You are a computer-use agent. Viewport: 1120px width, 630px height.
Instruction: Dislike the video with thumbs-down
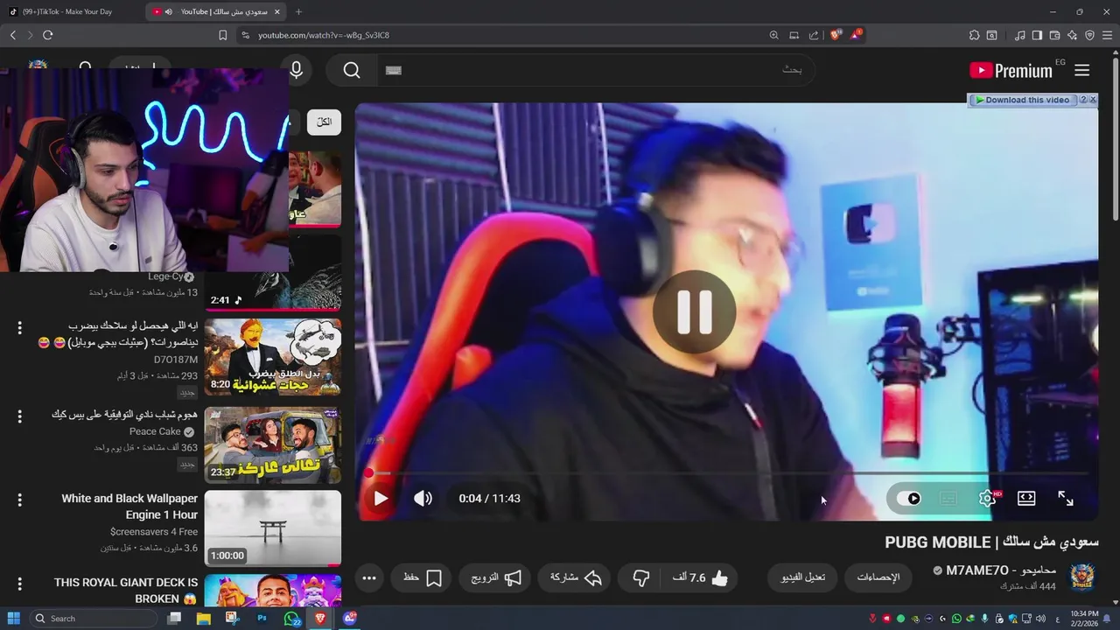click(641, 577)
